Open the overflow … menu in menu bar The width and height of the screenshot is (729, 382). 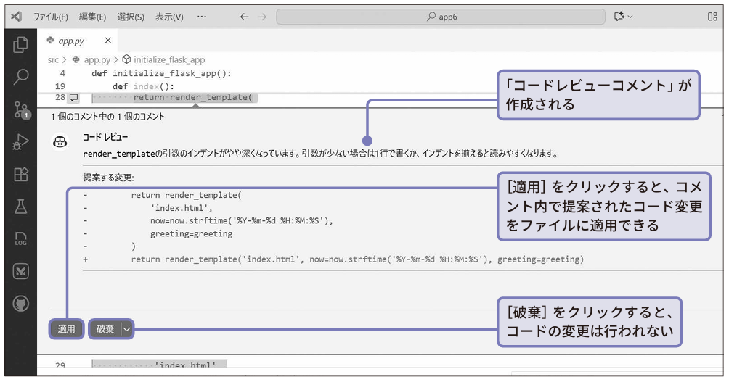pos(201,17)
